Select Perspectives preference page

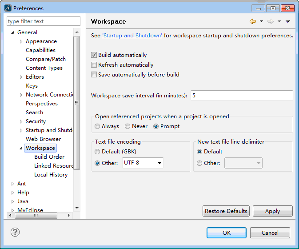coord(42,104)
